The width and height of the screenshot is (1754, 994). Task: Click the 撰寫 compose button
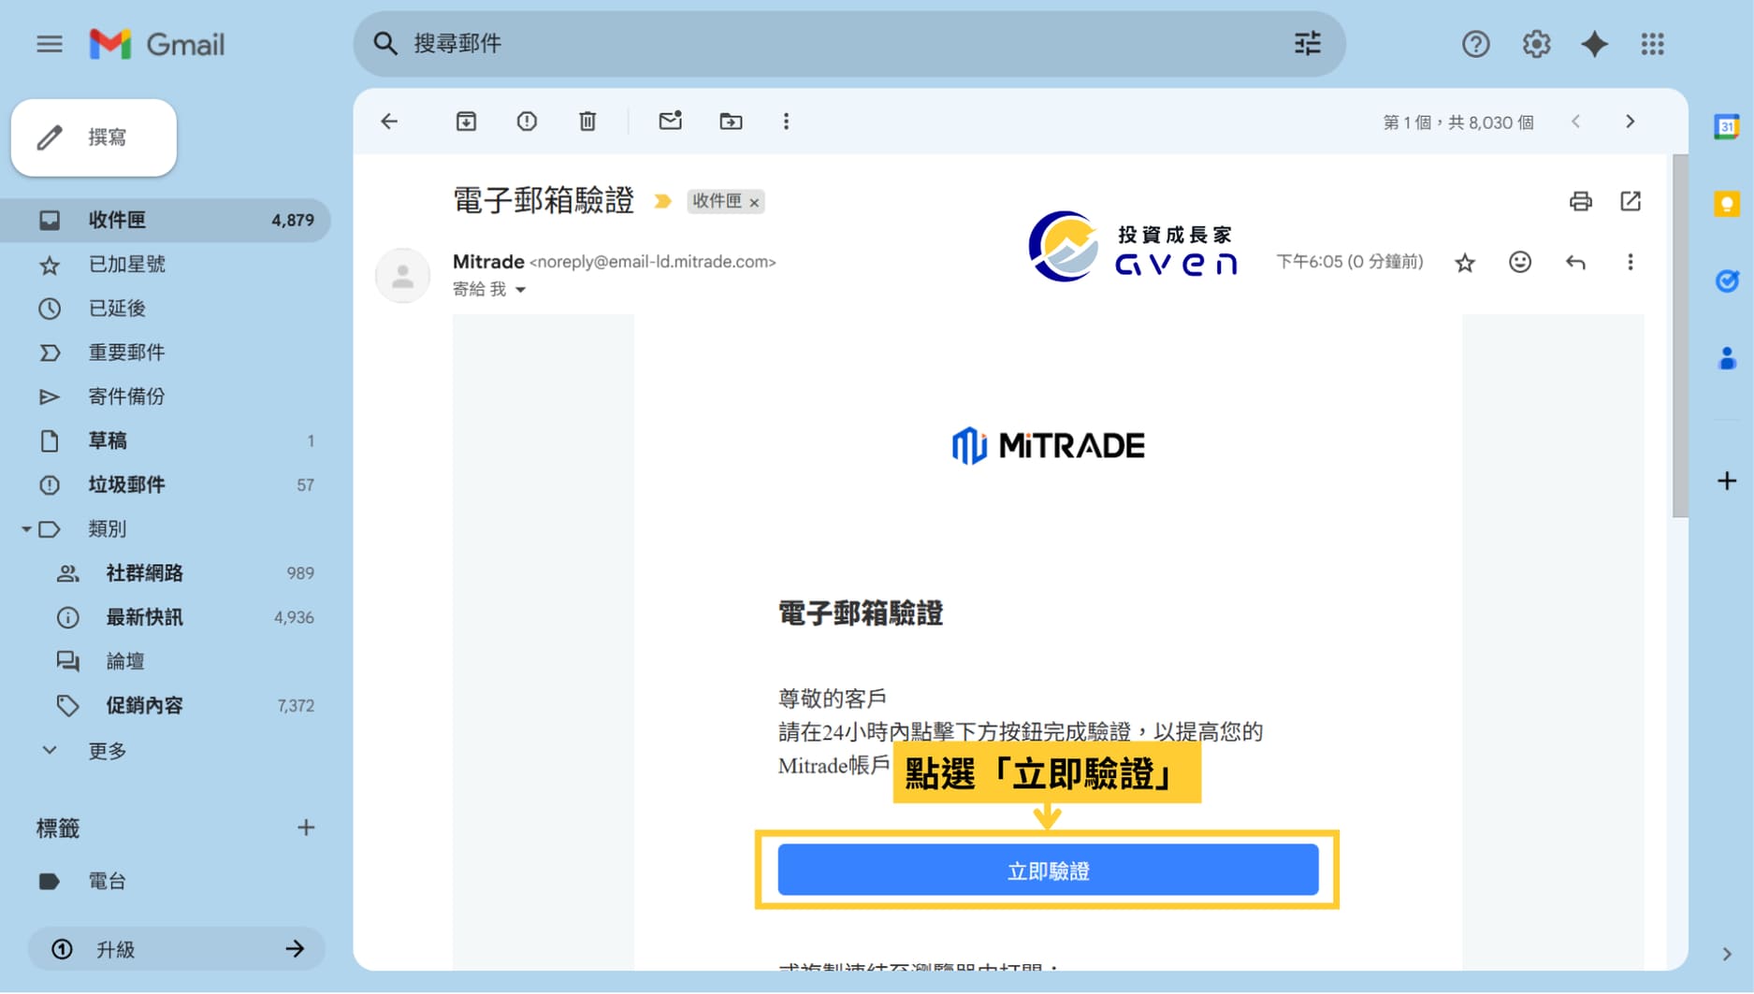[94, 137]
